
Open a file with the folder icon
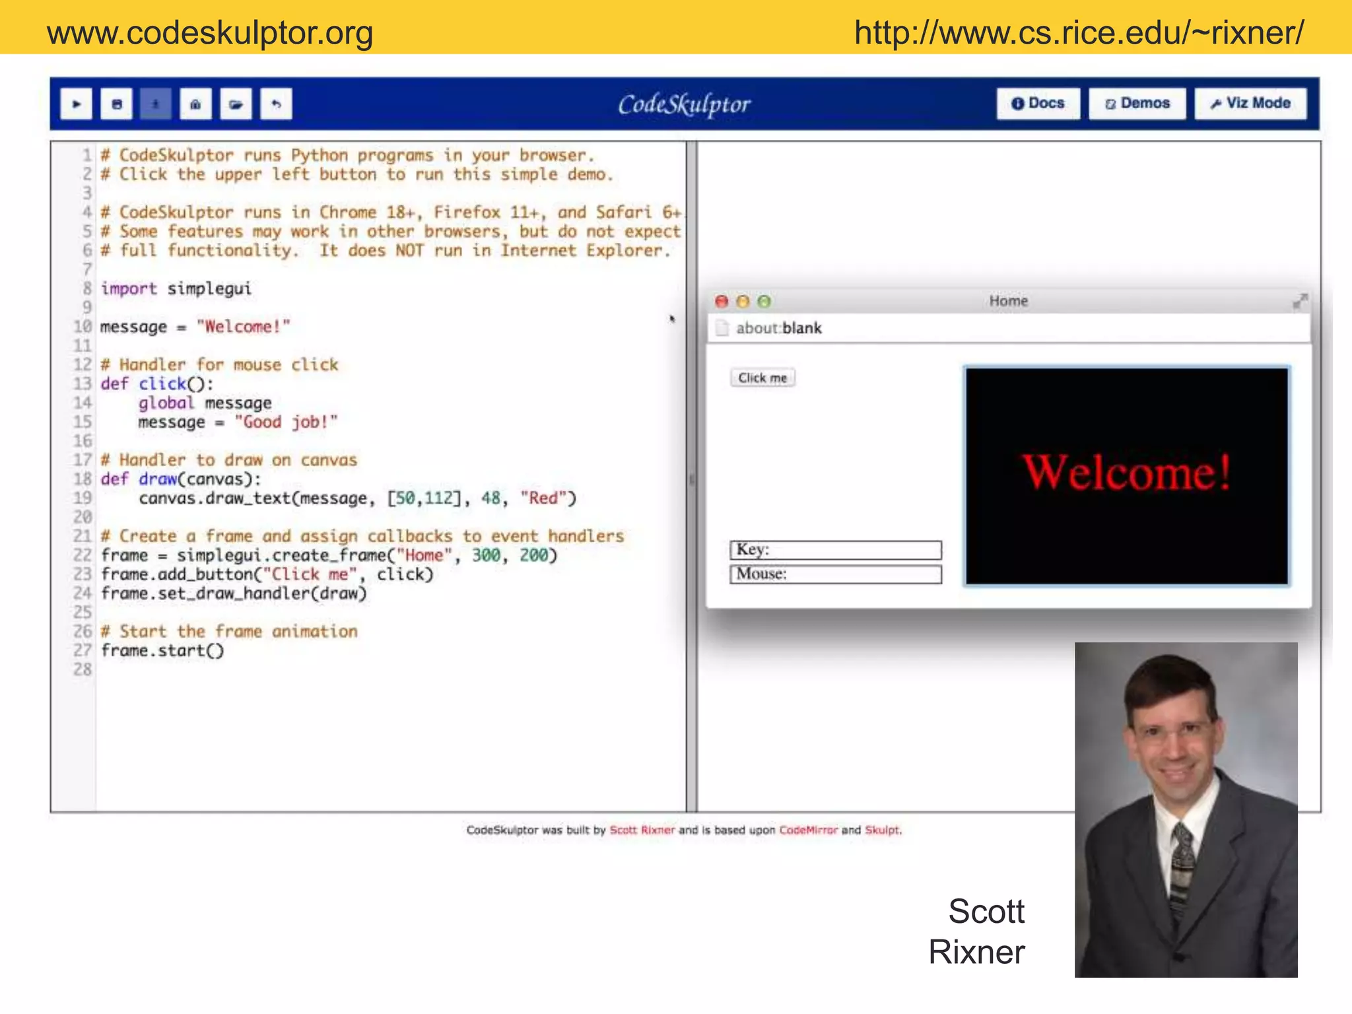[x=236, y=104]
